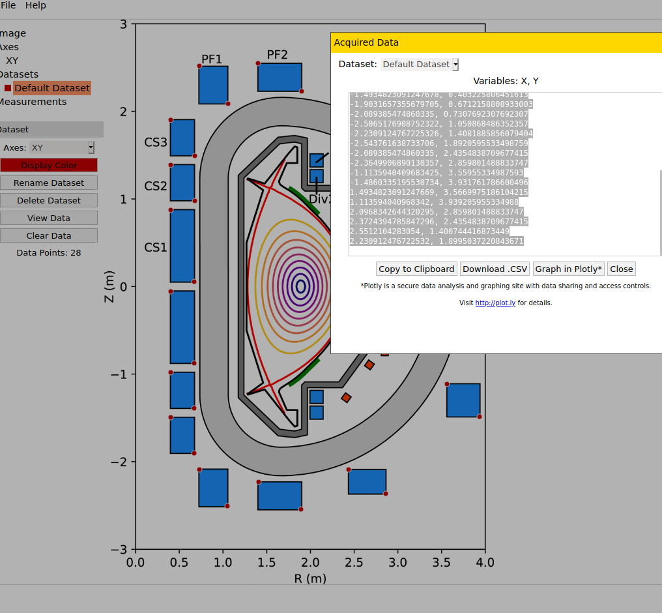Click the CS3 coil rectangle

click(x=182, y=138)
